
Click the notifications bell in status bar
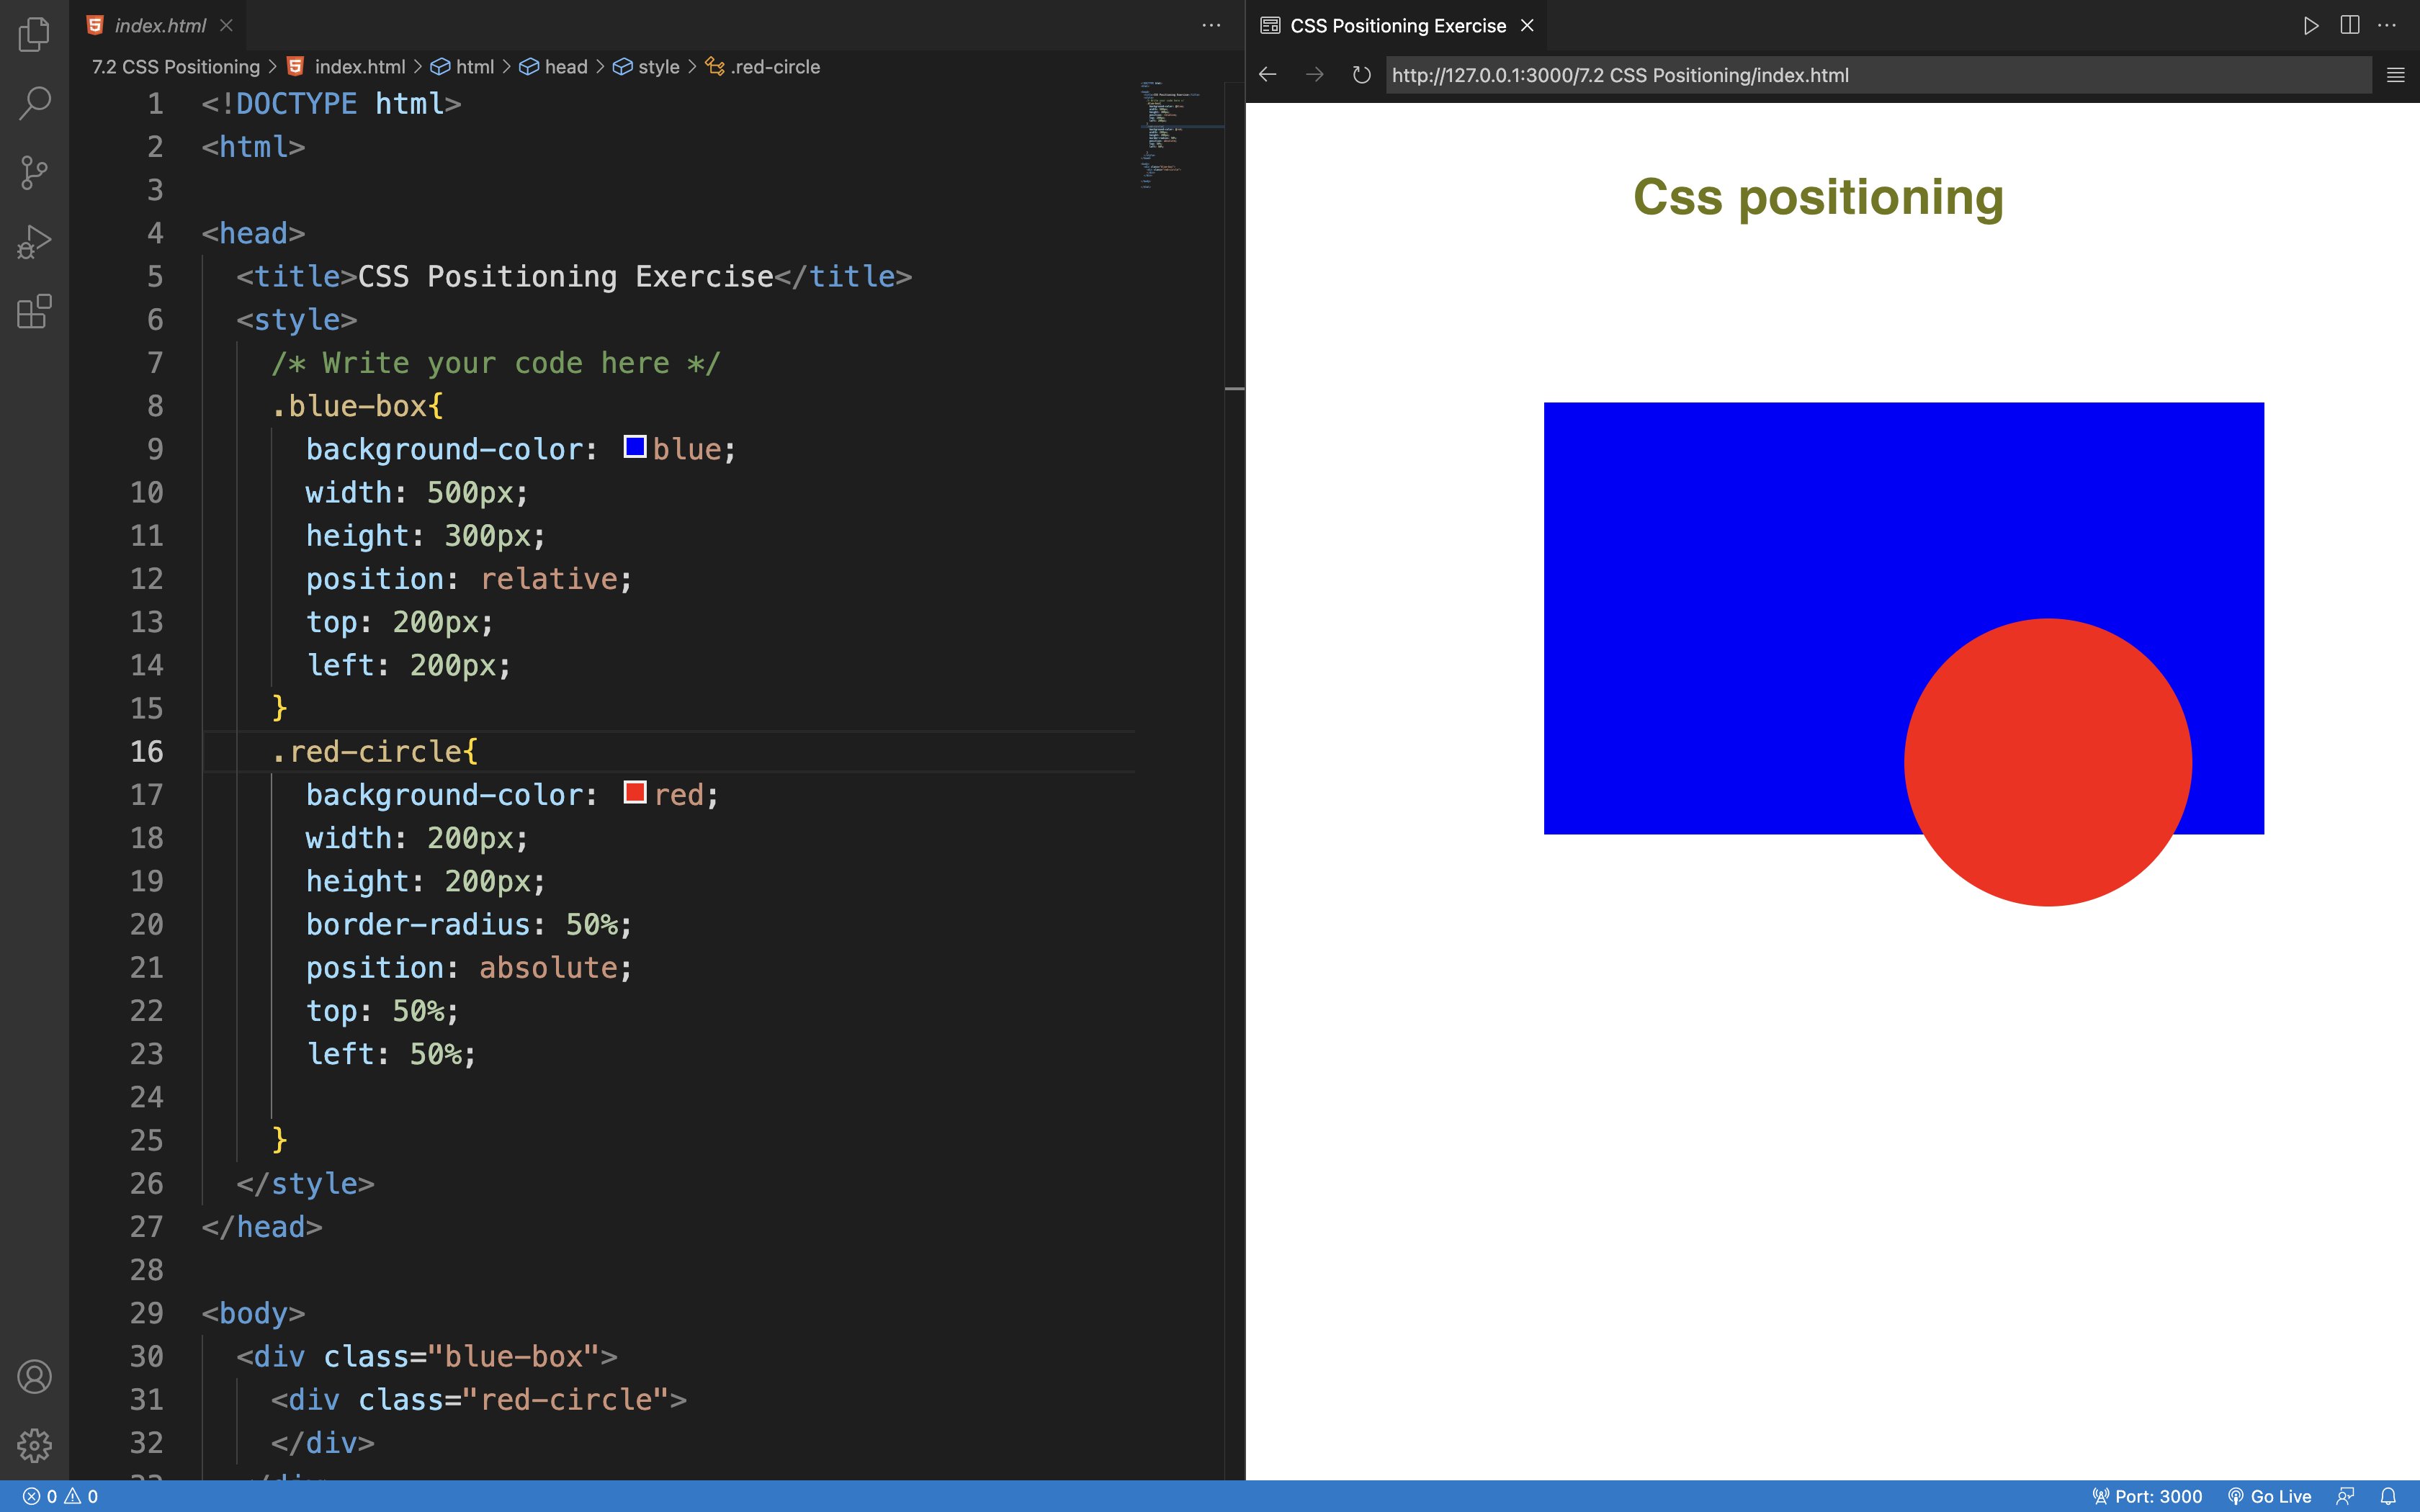(x=2388, y=1496)
